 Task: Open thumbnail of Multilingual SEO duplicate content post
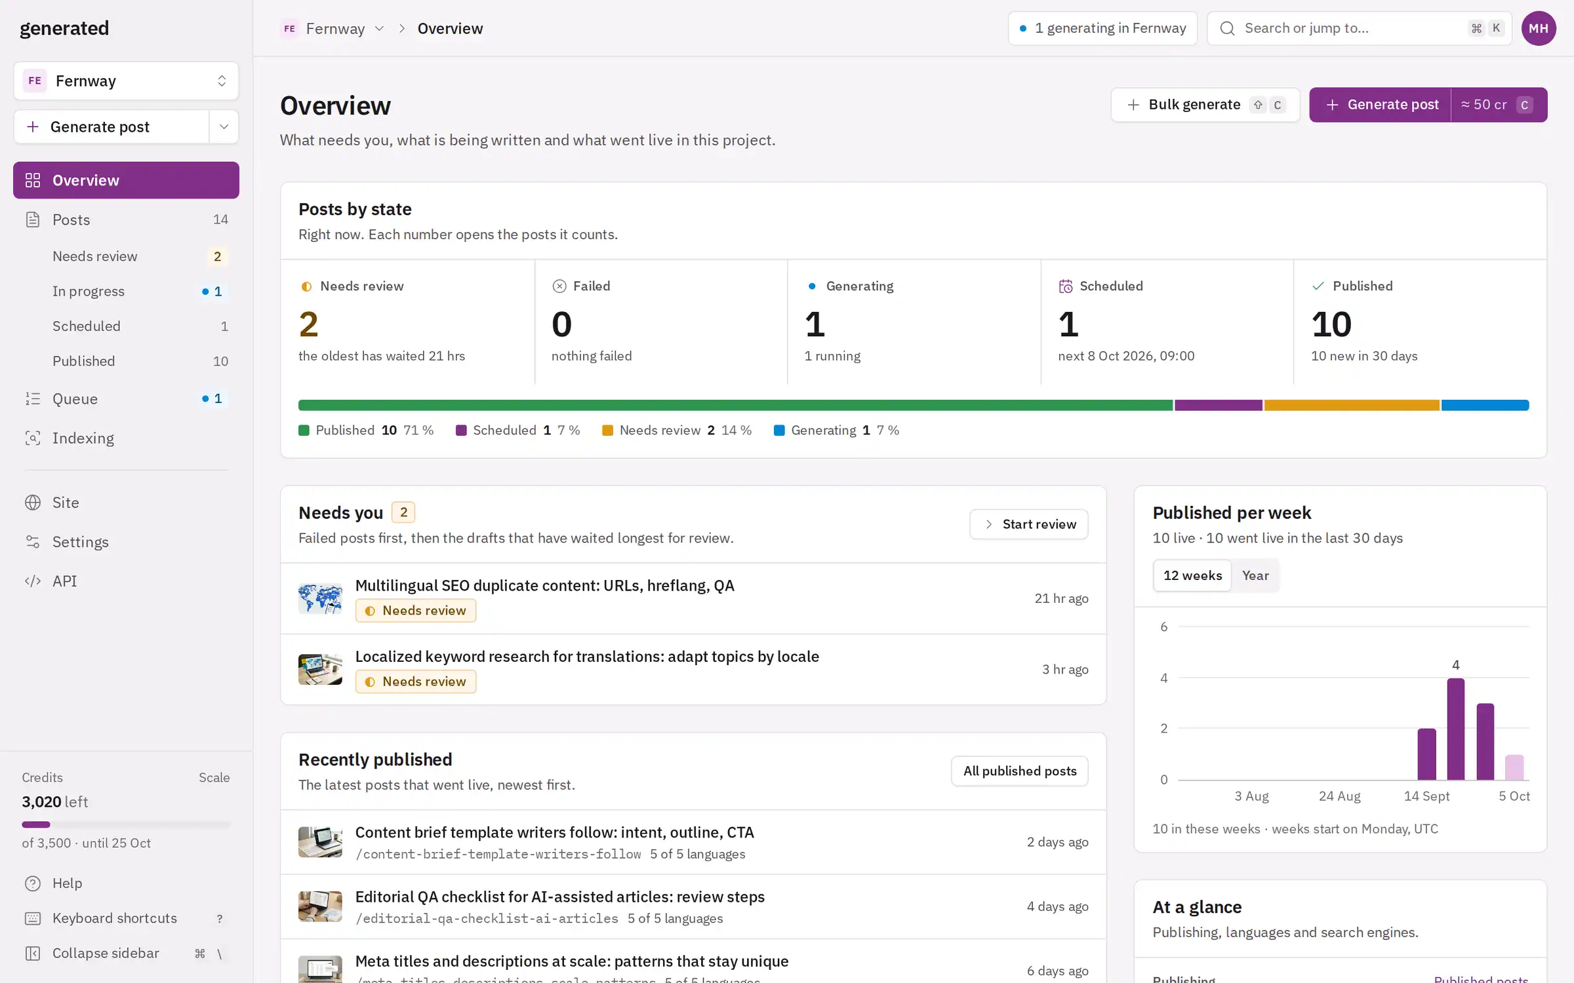point(320,598)
